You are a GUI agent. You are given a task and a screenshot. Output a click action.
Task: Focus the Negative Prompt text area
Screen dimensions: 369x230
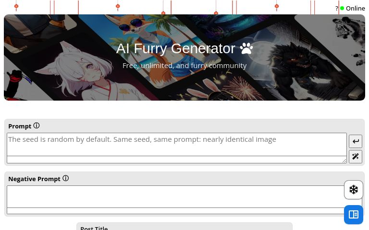click(175, 196)
